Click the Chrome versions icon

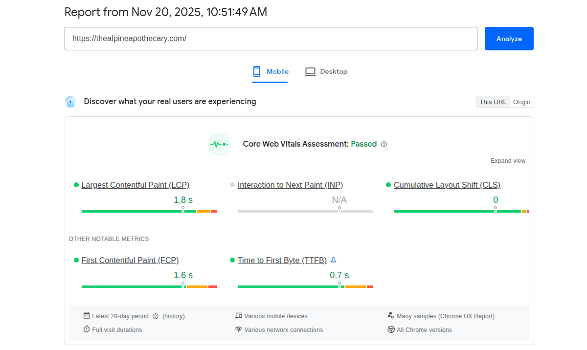click(x=391, y=329)
